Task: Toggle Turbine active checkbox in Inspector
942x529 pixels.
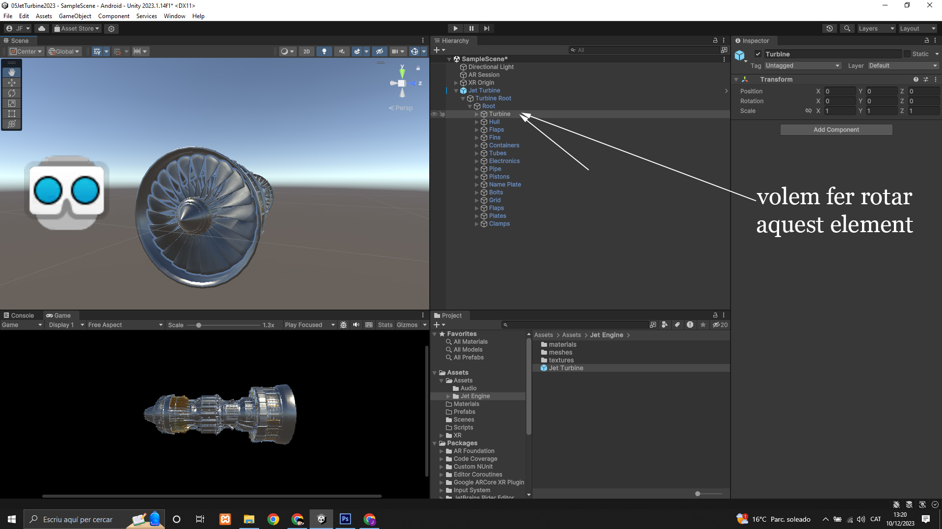Action: click(x=758, y=54)
